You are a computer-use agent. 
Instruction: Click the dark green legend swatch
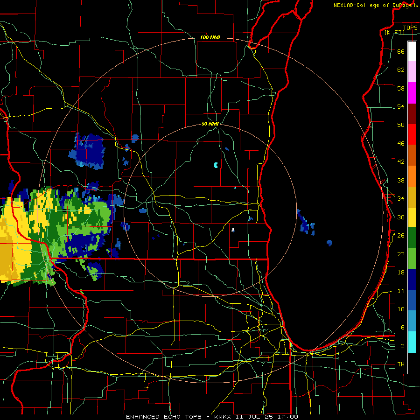tap(412, 238)
